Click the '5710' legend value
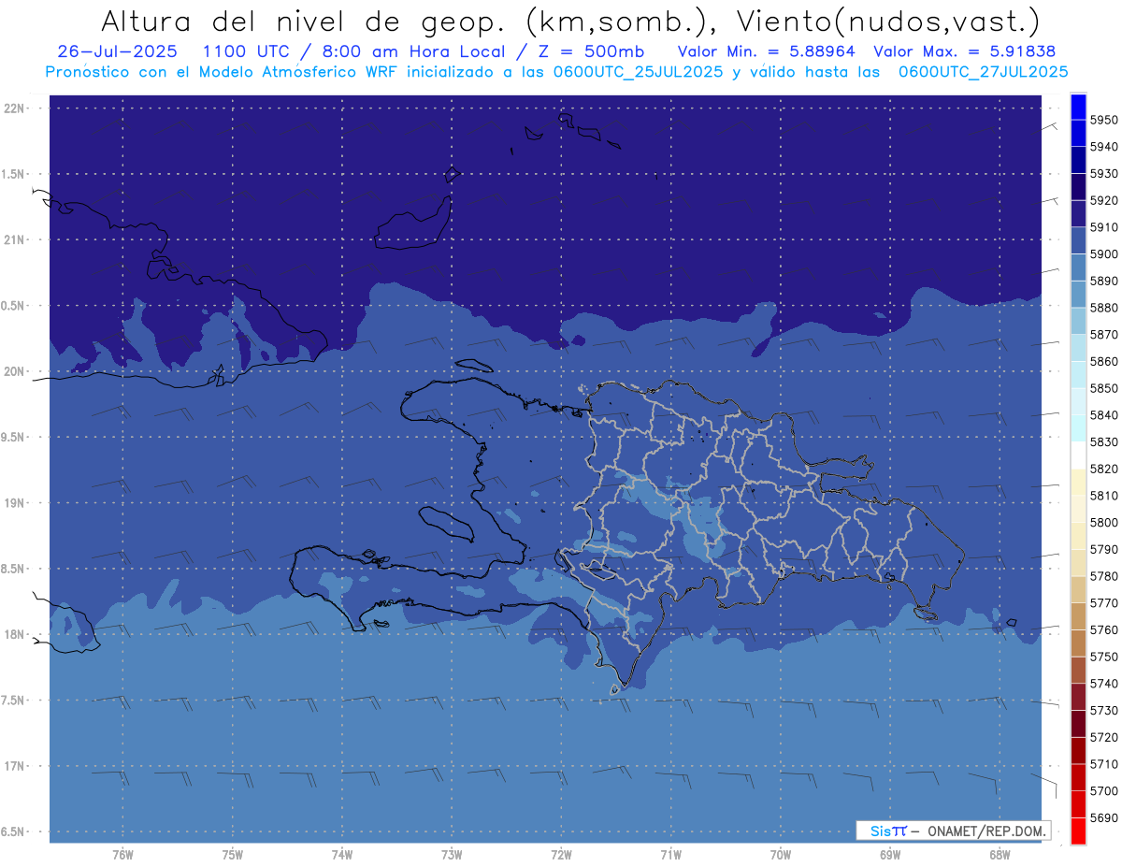1122x867 pixels. [x=1104, y=764]
